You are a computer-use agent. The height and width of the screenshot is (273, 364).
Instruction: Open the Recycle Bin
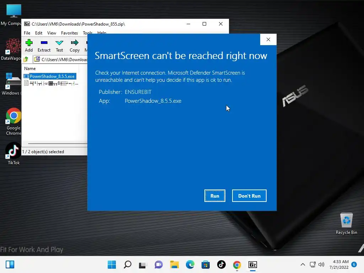click(346, 224)
